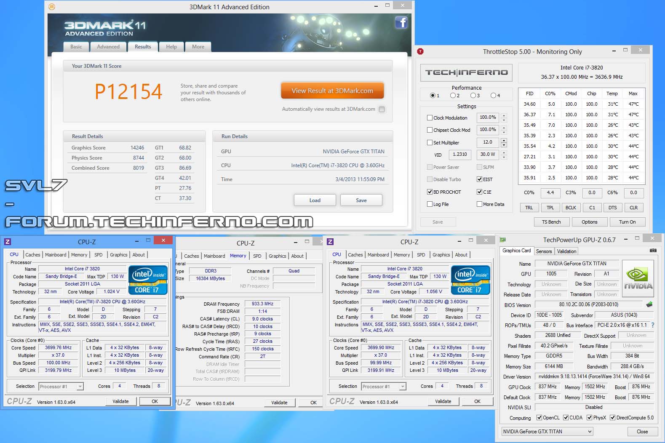Viewport: 665px width, 443px height.
Task: Click View Result at 3DMark.com button
Action: pyautogui.click(x=332, y=91)
